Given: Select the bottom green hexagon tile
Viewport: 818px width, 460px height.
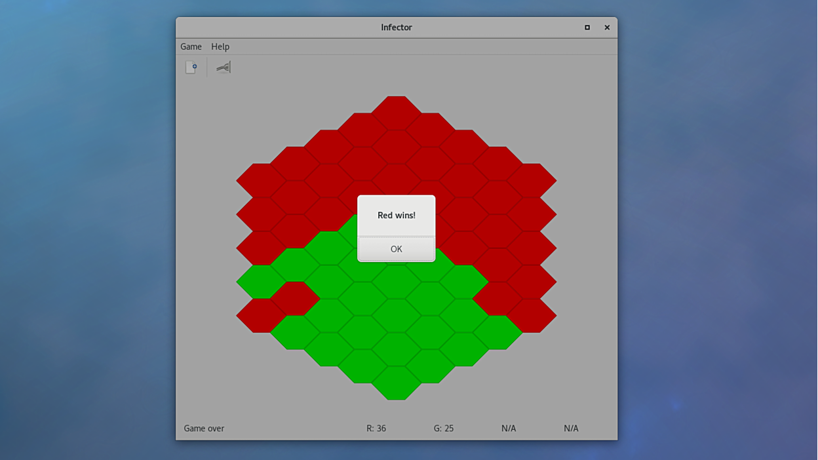Looking at the screenshot, I should 397,383.
